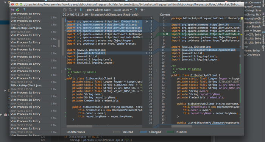Open the Ant Build side tab in background IDE
The width and height of the screenshot is (265, 142).
(263, 19)
